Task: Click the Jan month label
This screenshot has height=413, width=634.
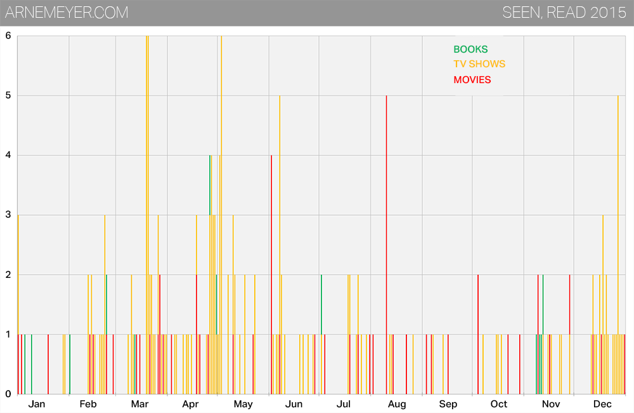Action: coord(36,403)
